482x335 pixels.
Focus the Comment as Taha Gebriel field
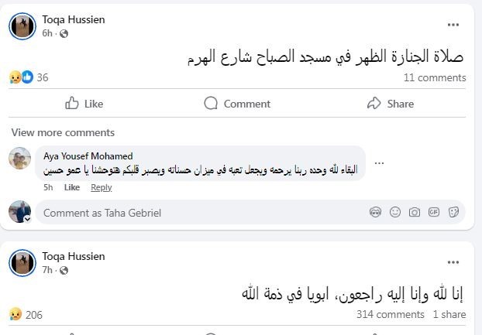[203, 213]
